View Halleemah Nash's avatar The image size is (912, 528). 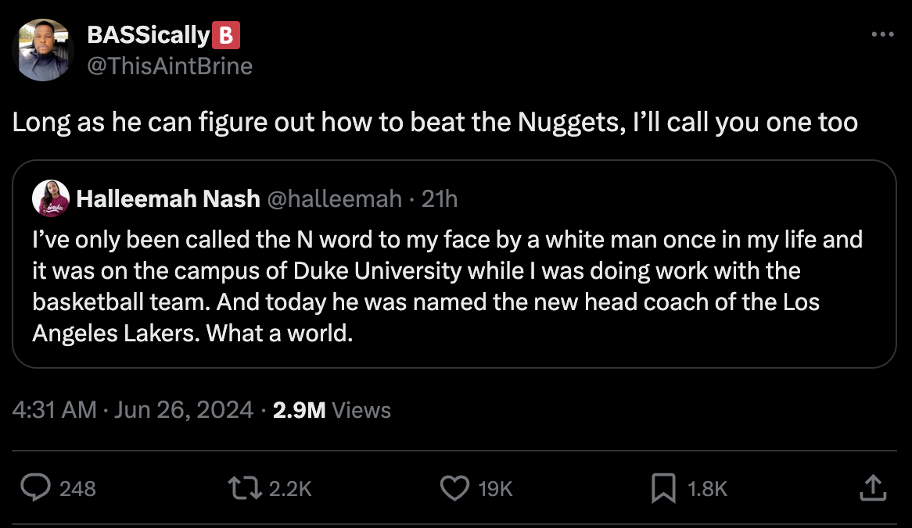pyautogui.click(x=49, y=198)
